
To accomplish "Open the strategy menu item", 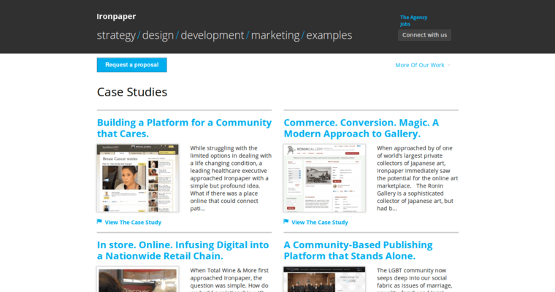I will coord(116,35).
